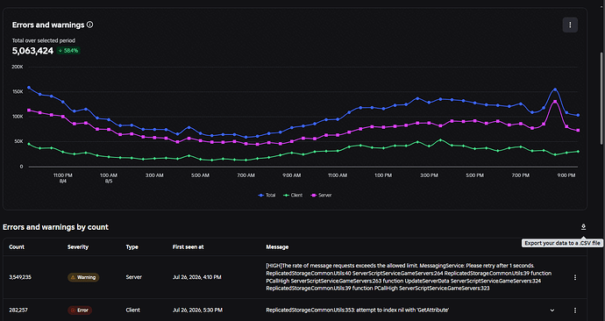The height and width of the screenshot is (321, 605).
Task: Open the chart's three-dot options menu
Action: pyautogui.click(x=570, y=25)
